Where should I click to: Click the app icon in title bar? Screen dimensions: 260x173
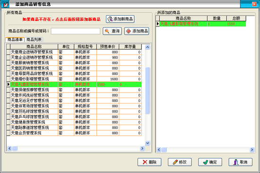tap(5, 4)
